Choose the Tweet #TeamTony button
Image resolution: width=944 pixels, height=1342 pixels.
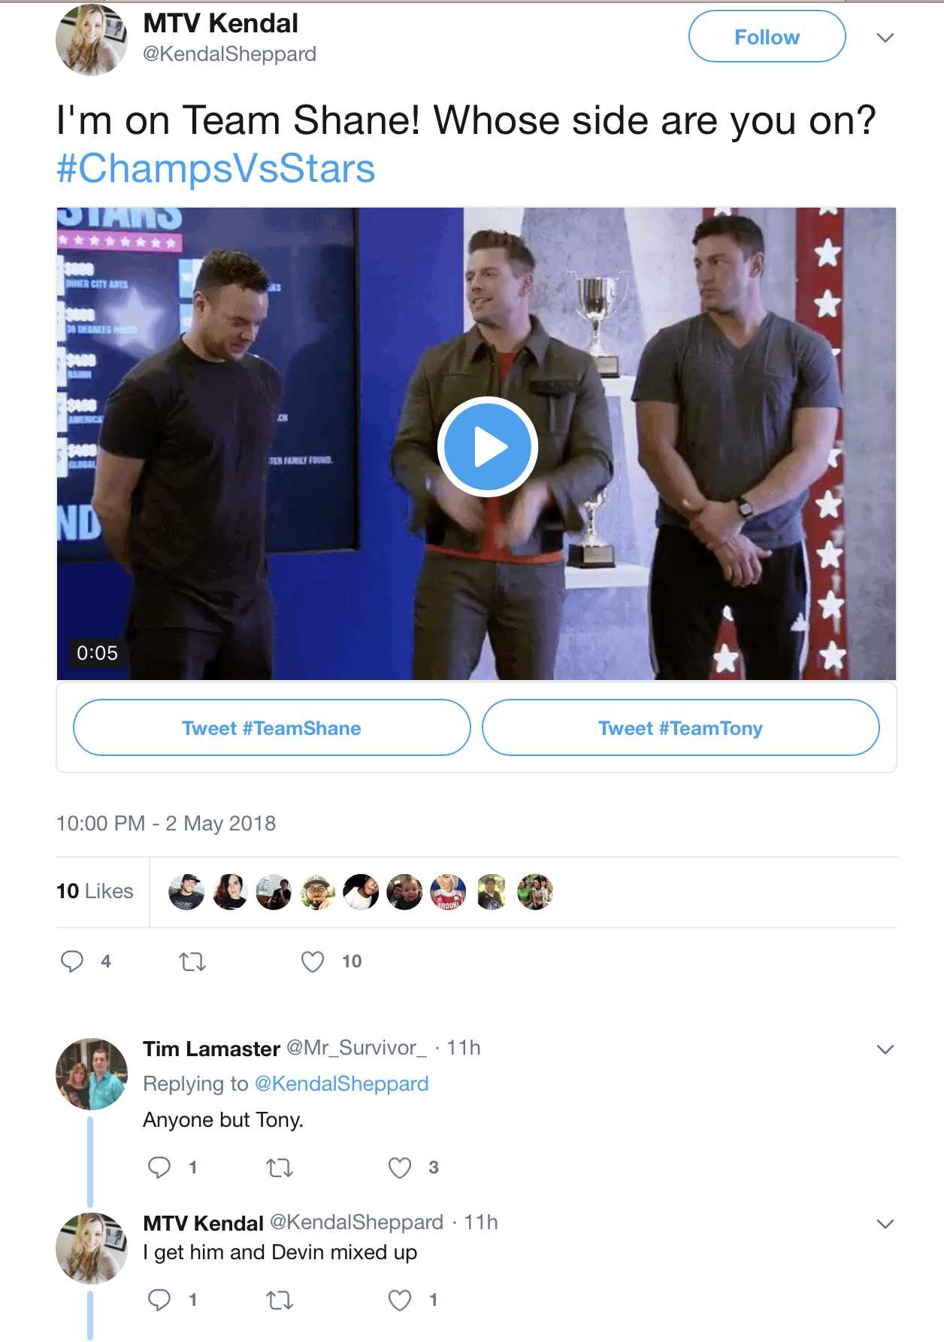pyautogui.click(x=681, y=727)
